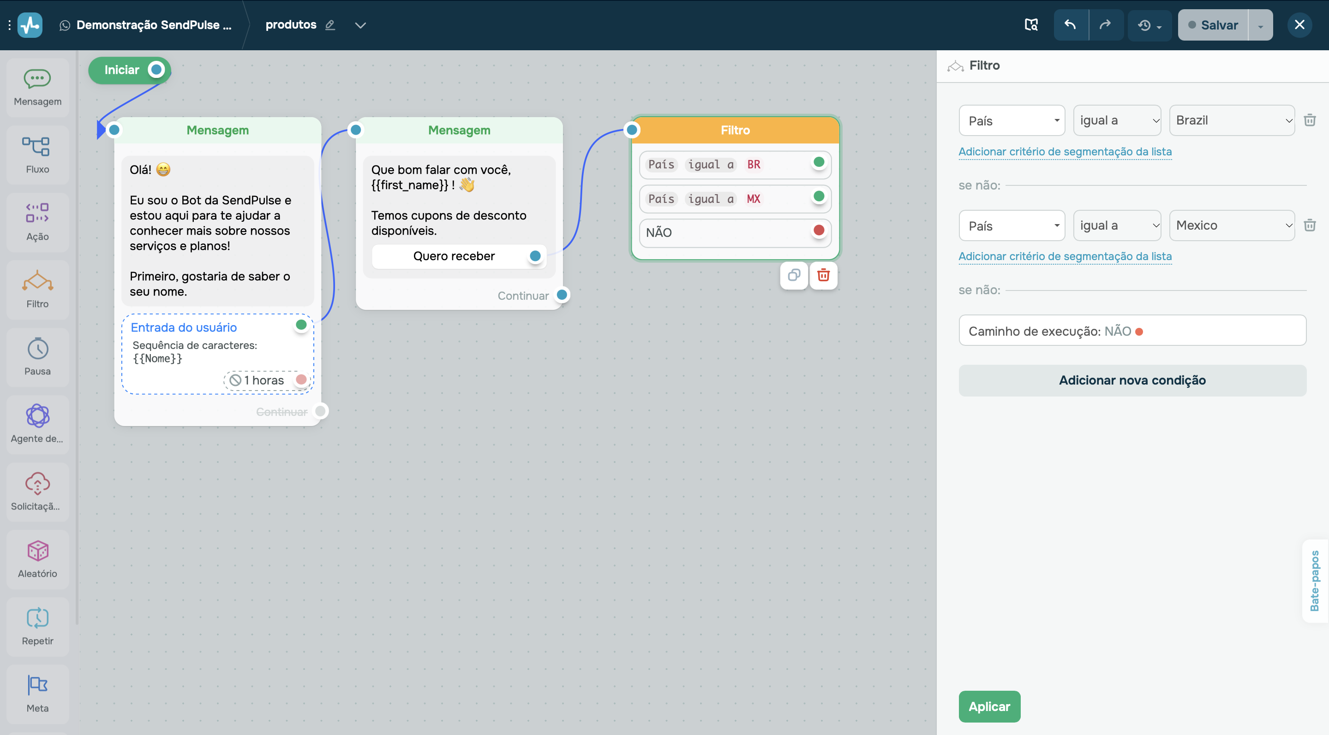Delete the Filtro block with red trash
The image size is (1329, 735).
pyautogui.click(x=823, y=275)
